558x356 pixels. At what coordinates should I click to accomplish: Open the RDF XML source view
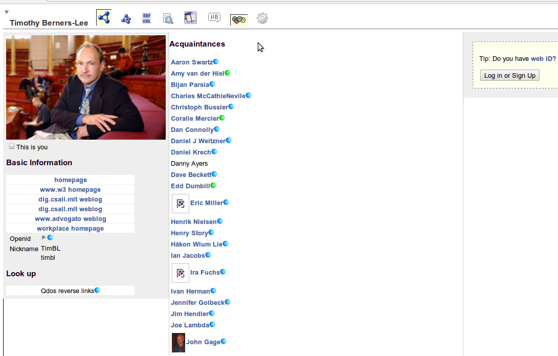point(147,18)
